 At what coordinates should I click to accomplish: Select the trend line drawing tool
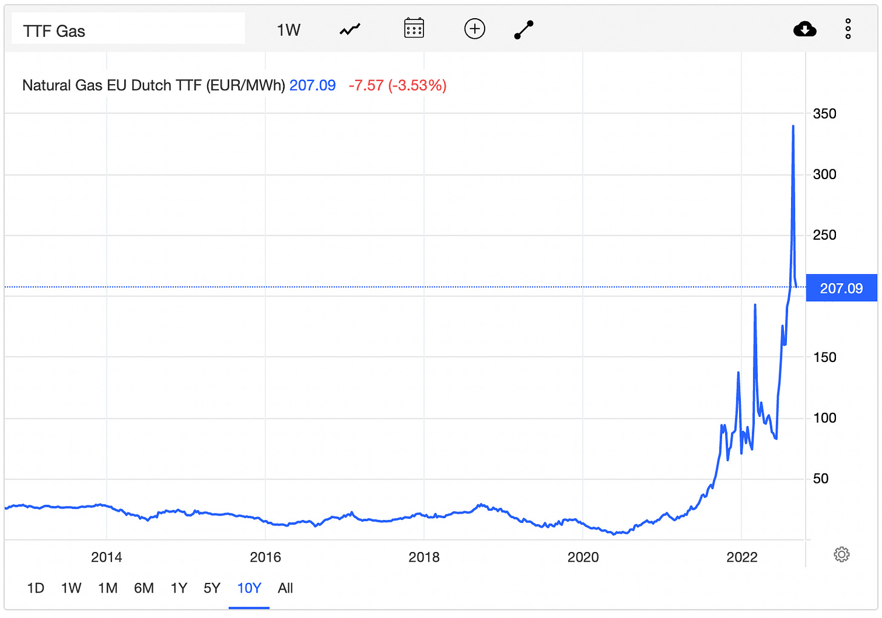(524, 30)
